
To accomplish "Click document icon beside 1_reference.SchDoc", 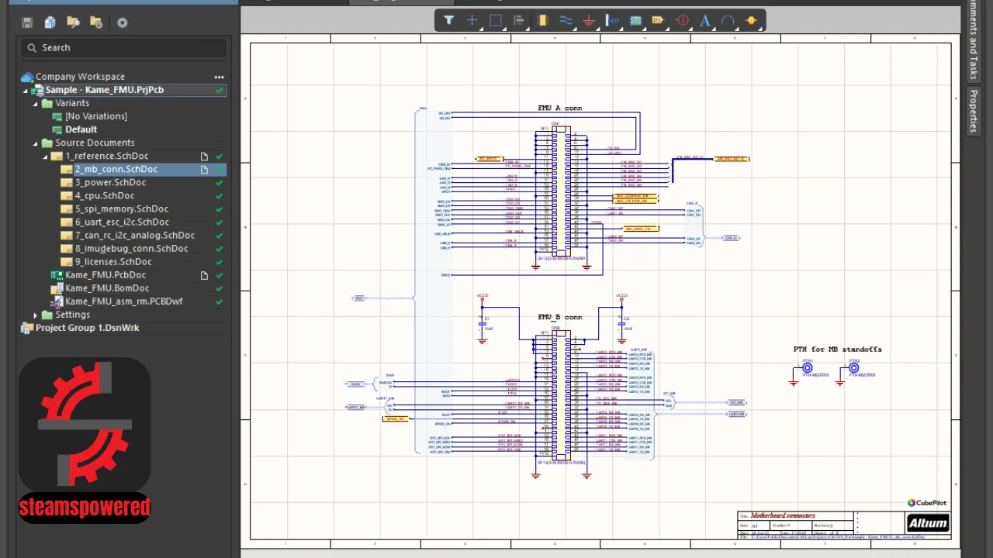I will [205, 156].
